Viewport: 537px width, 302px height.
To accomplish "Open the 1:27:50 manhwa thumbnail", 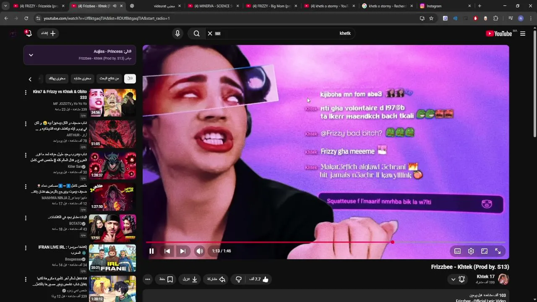I will tap(112, 197).
